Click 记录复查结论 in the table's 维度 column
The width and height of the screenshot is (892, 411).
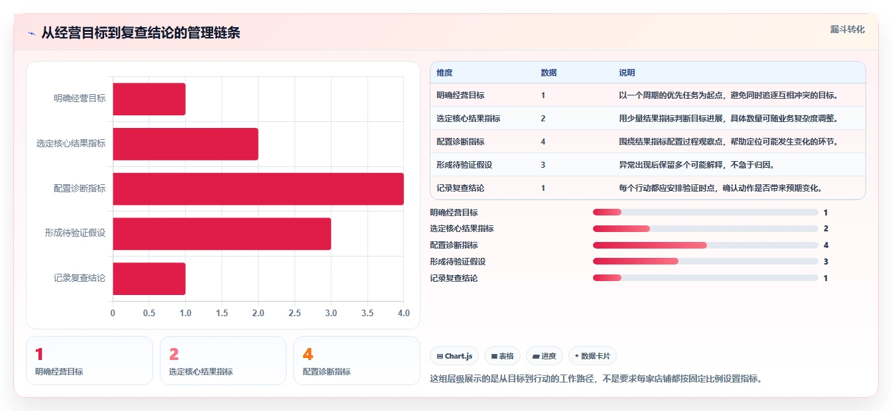pyautogui.click(x=461, y=188)
